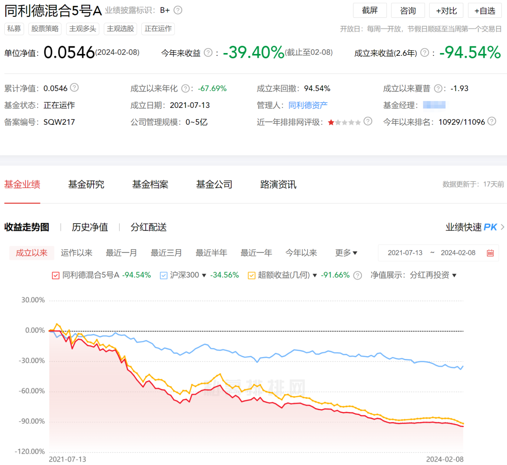Select 最近一月 range filter
This screenshot has height=465, width=507.
[x=122, y=253]
